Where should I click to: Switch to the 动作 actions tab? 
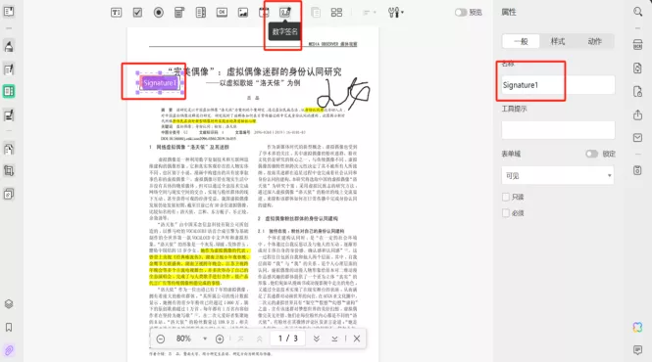[594, 41]
